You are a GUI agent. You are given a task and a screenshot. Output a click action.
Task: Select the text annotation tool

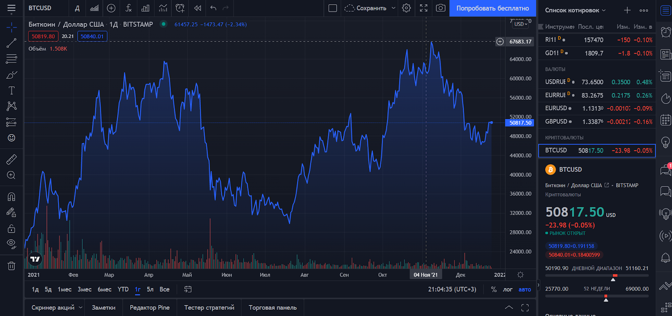(x=11, y=91)
